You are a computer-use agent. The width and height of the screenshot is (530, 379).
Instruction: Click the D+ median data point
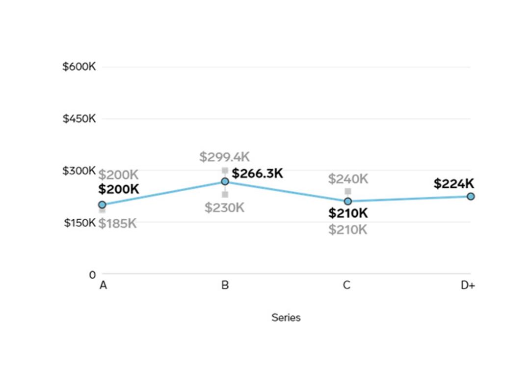[471, 197]
